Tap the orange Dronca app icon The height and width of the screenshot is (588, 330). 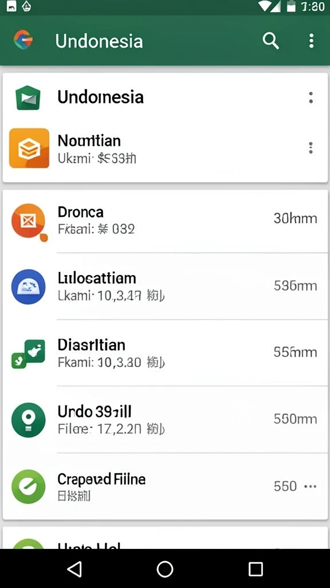click(x=29, y=221)
